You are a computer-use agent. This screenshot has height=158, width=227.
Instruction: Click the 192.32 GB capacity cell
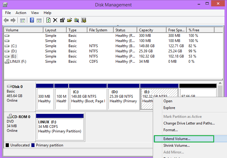[147, 56]
